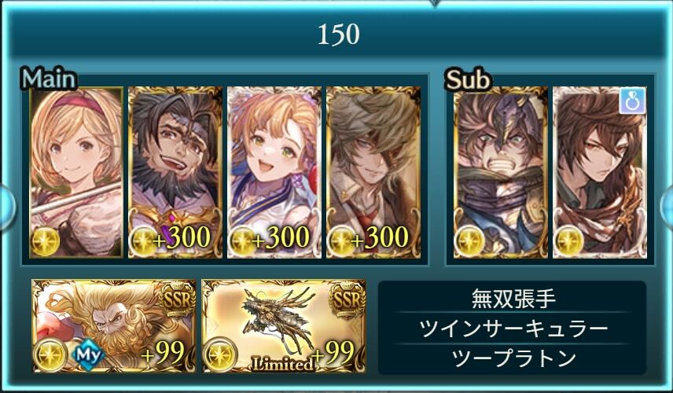Viewport: 673px width, 393px height.
Task: Select the blonde main character portrait
Action: (x=76, y=172)
